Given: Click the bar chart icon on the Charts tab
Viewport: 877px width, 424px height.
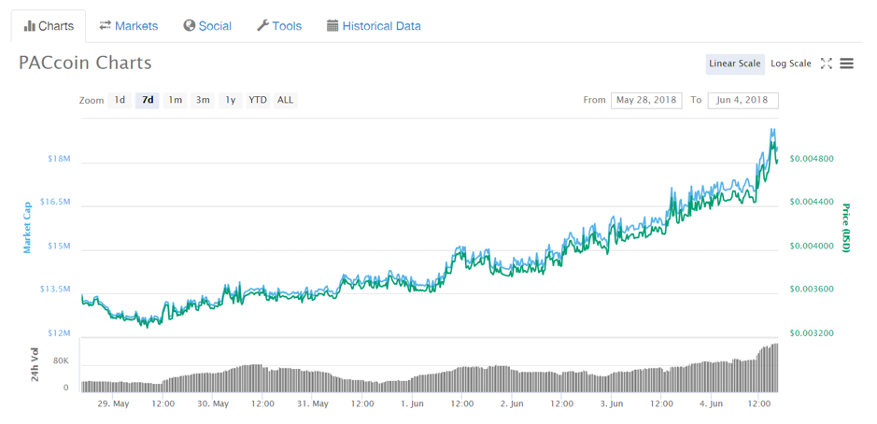Looking at the screenshot, I should click(30, 26).
